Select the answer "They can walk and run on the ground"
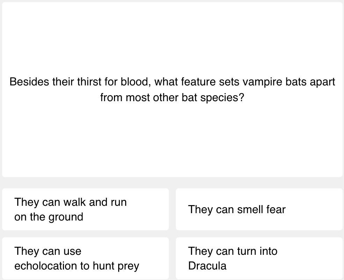This screenshot has width=344, height=280. pyautogui.click(x=85, y=209)
